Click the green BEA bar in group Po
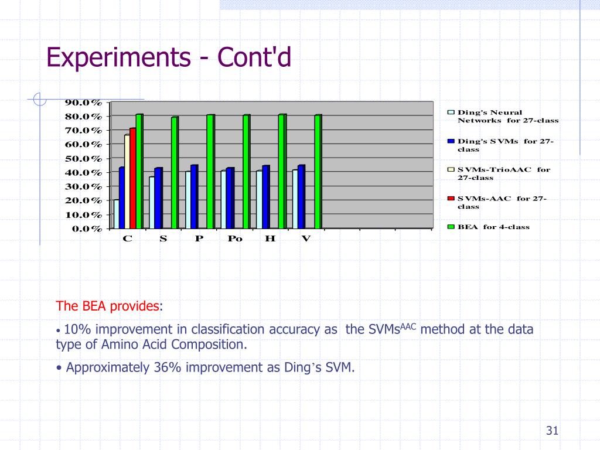This screenshot has height=450, width=600. coord(247,172)
